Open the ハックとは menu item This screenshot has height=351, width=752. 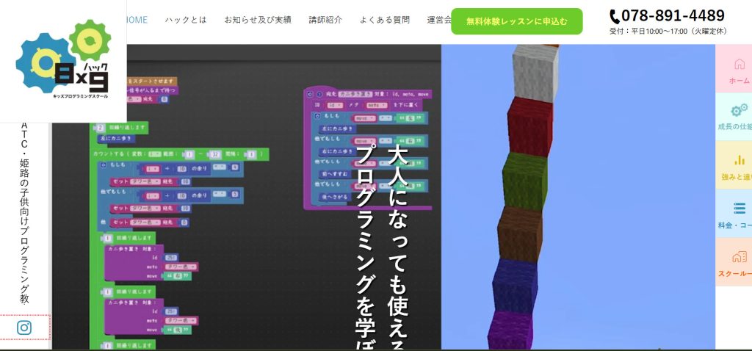click(186, 20)
